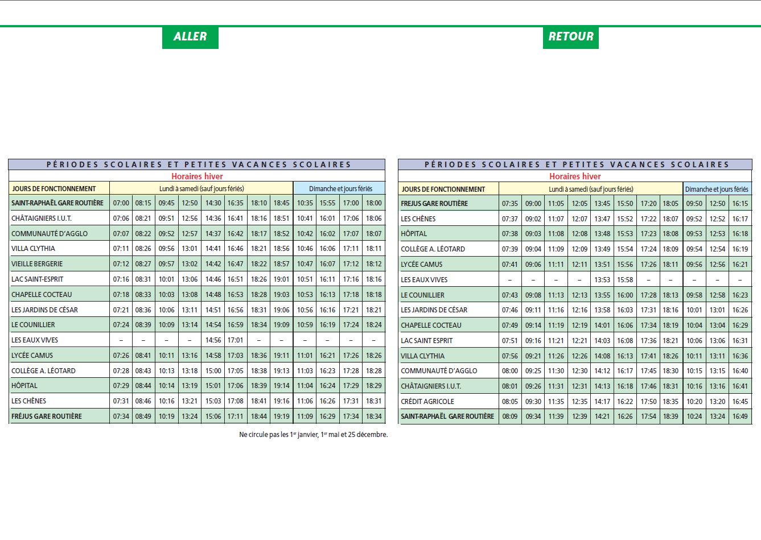
Task: Click Saint-Raphaël Gare Routière row in Aller table
Action: [197, 203]
